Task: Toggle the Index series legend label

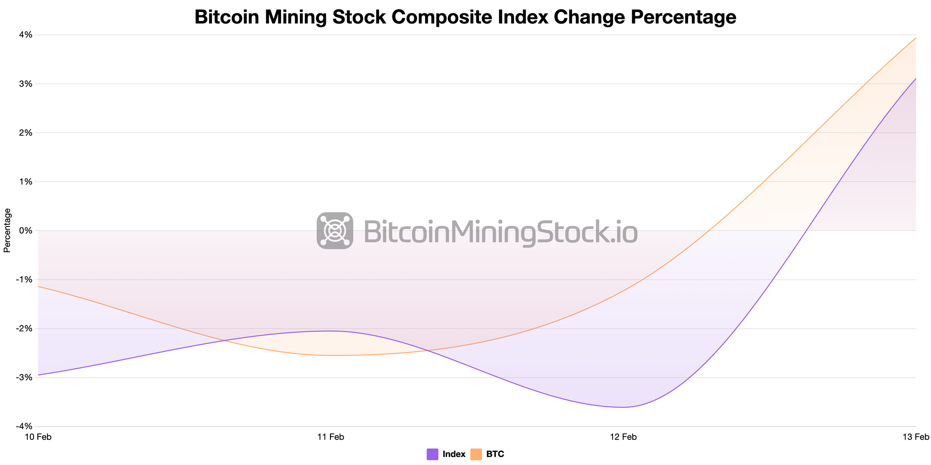Action: pos(454,454)
